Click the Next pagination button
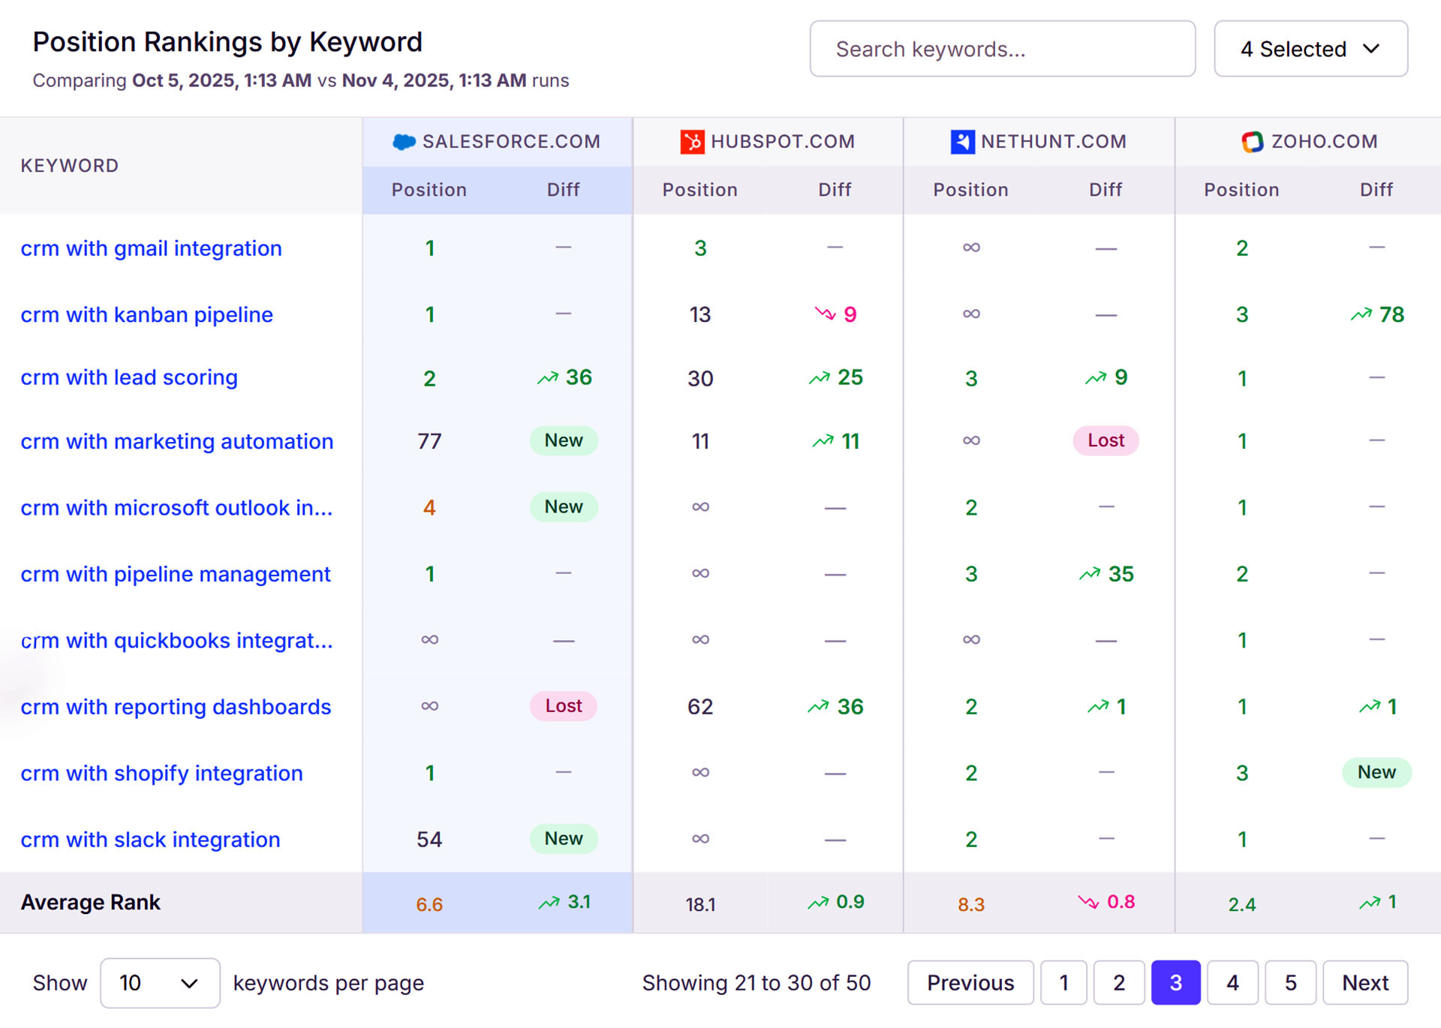 (x=1364, y=982)
